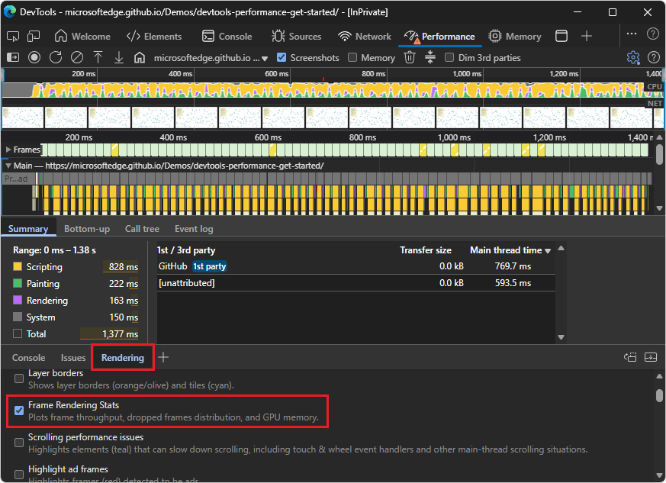
Task: Select the inspect element tool
Action: pyautogui.click(x=13, y=36)
